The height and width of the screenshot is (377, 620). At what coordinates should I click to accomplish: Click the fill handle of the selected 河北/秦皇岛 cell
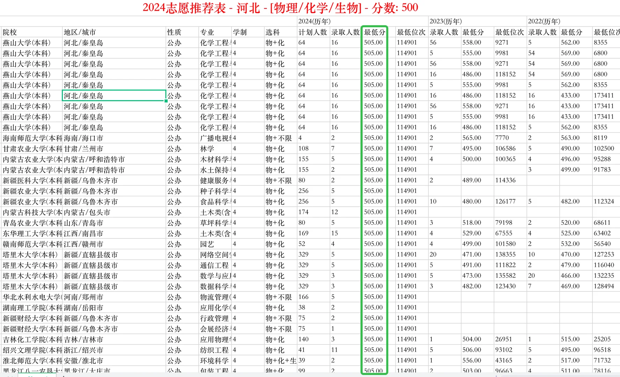point(165,100)
